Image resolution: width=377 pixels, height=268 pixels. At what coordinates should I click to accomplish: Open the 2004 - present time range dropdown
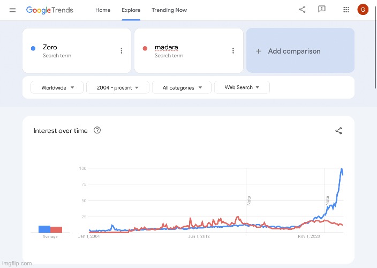pos(118,87)
